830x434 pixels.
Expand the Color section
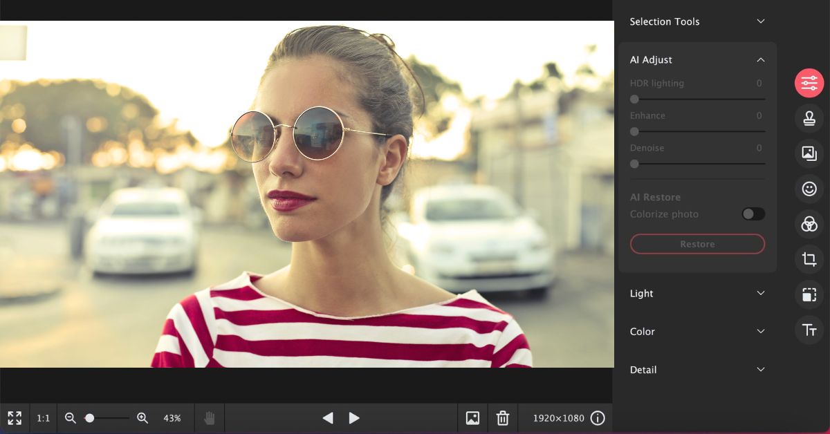(697, 332)
